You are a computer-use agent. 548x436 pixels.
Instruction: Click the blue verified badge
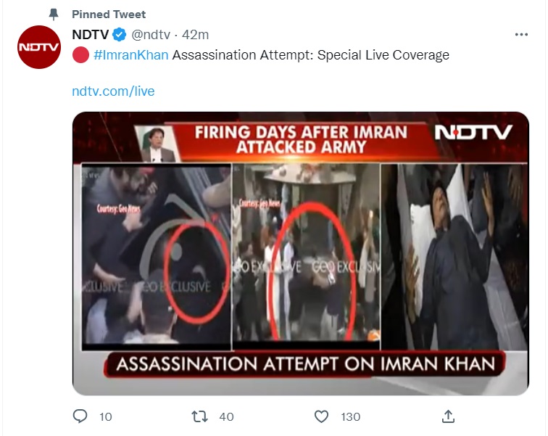pos(118,35)
